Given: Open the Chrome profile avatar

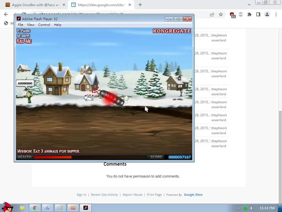Looking at the screenshot, I should tap(267, 15).
